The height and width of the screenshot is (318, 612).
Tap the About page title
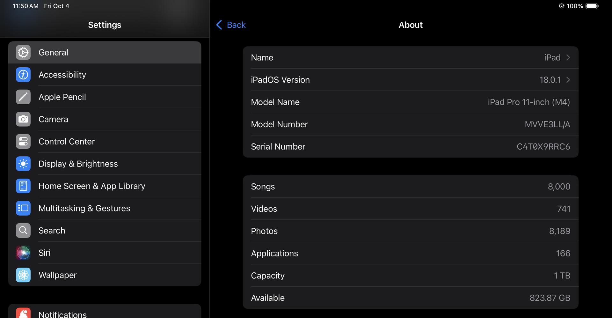pos(411,25)
